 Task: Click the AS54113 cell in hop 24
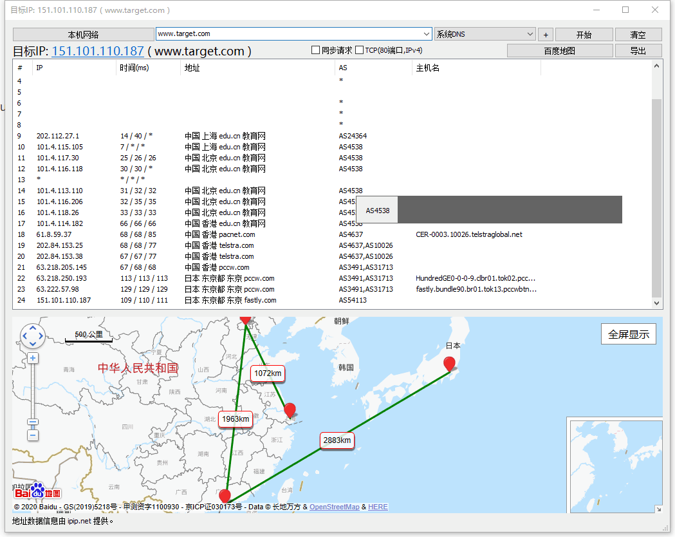pyautogui.click(x=353, y=300)
